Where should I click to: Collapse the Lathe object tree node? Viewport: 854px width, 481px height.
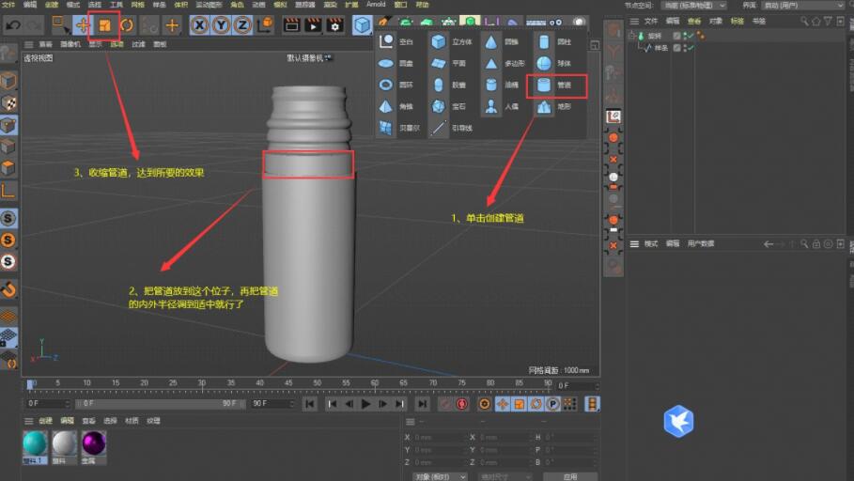[x=631, y=36]
